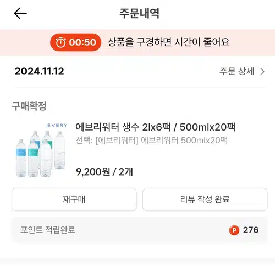Tap the 00:50 countdown timer badge
Image resolution: width=275 pixels, height=270 pixels.
76,42
